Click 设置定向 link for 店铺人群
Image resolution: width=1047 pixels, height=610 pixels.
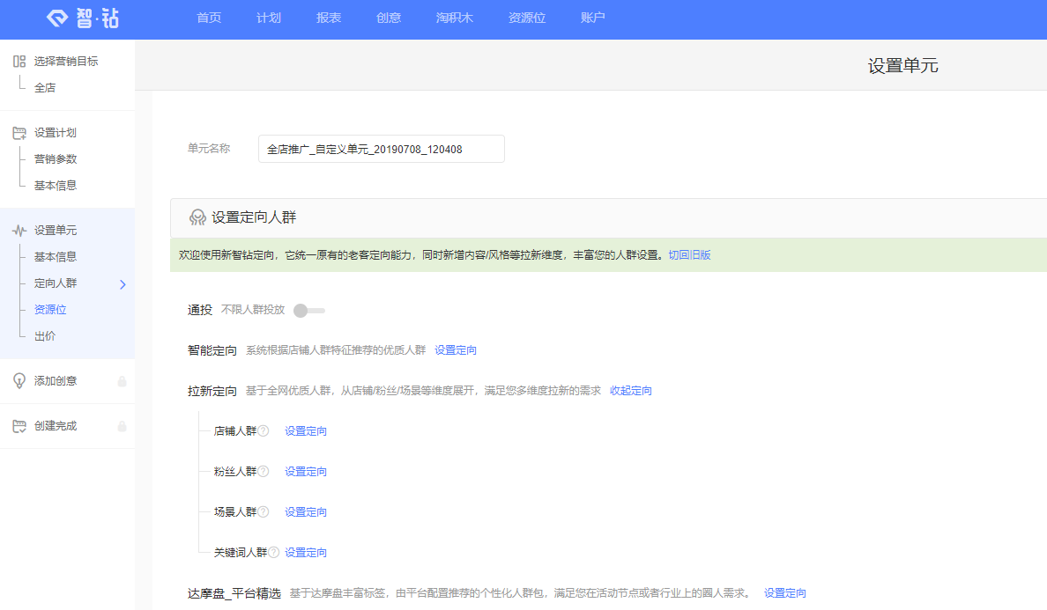[306, 431]
